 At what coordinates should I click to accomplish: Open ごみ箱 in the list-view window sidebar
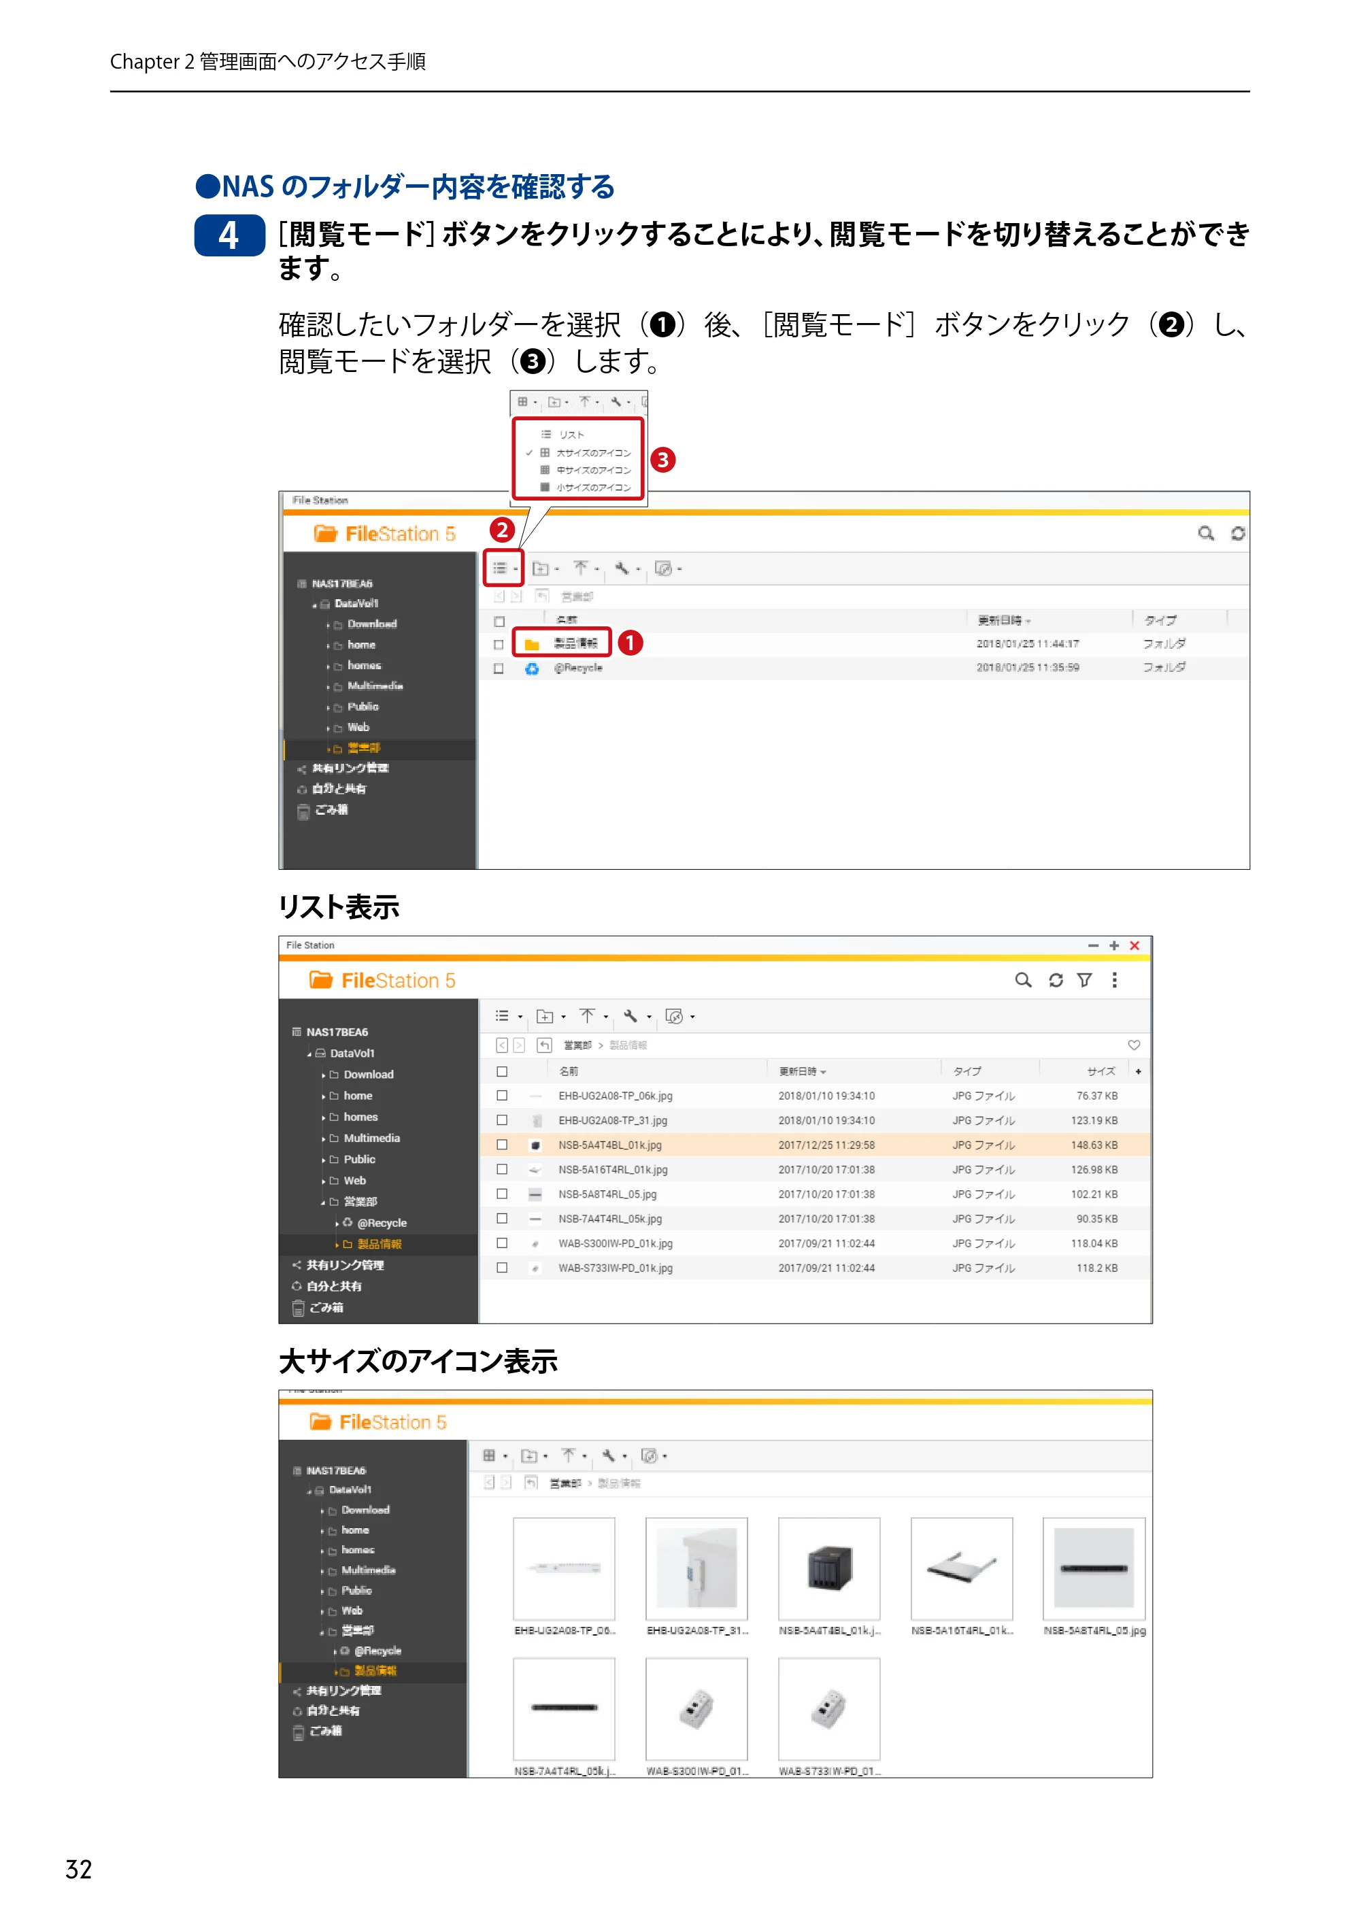point(326,1307)
